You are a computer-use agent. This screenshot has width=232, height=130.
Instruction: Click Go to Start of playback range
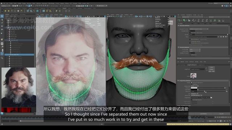(216, 117)
